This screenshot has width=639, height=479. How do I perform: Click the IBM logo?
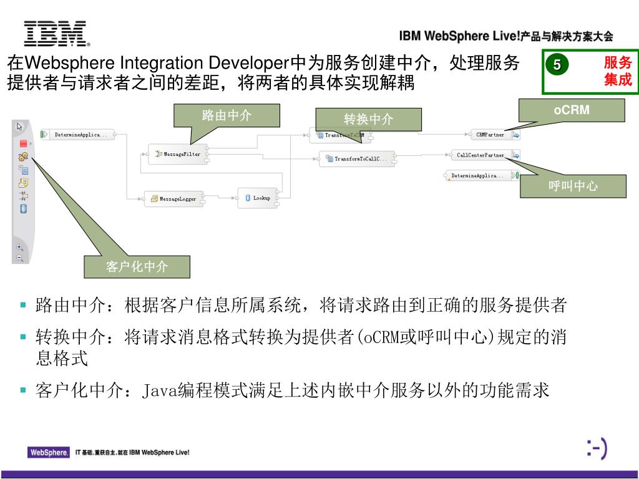coord(57,34)
